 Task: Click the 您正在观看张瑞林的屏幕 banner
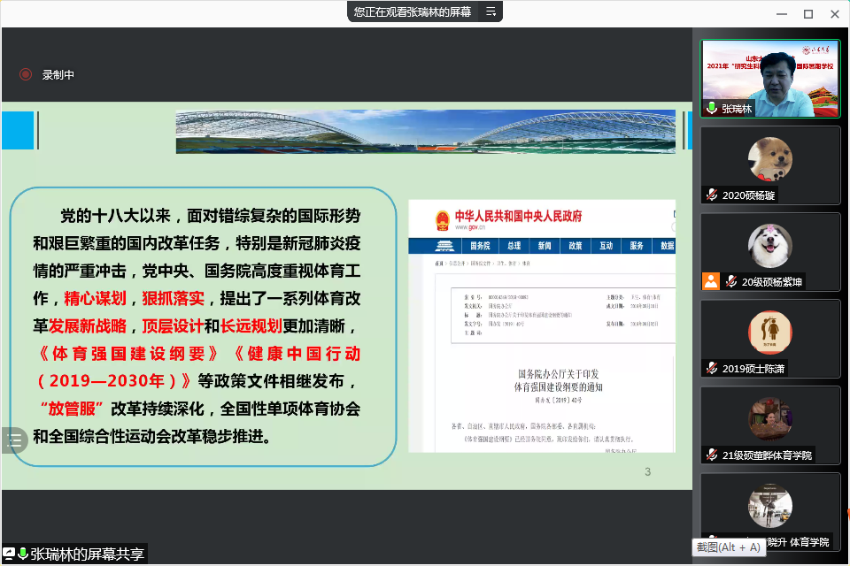[412, 11]
